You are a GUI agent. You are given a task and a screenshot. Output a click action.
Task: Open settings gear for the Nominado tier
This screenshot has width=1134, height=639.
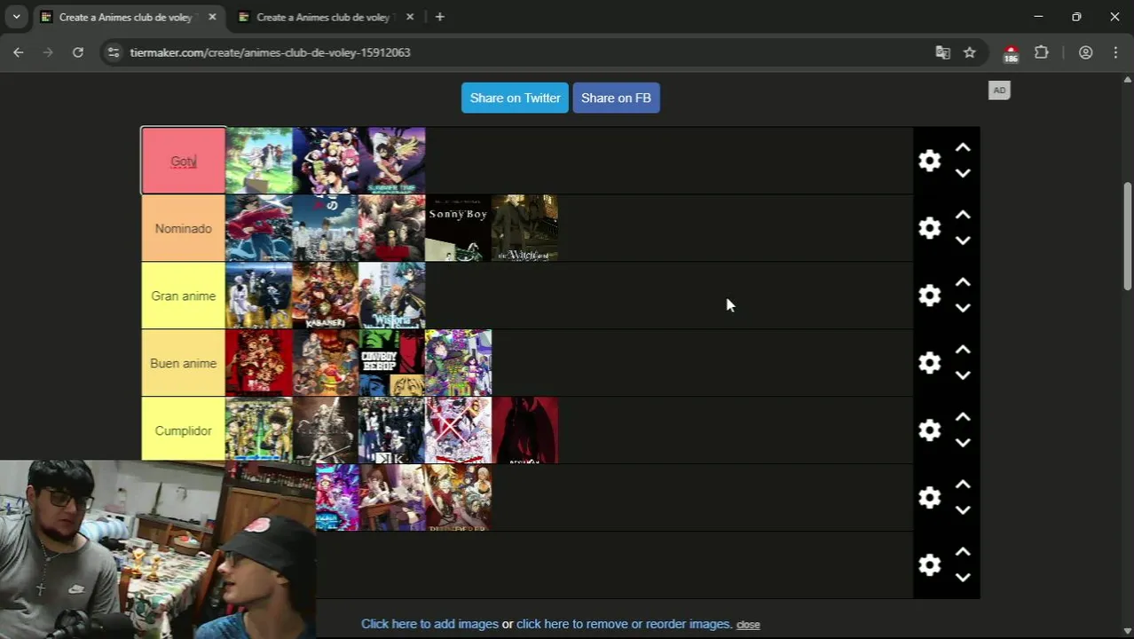[929, 228]
